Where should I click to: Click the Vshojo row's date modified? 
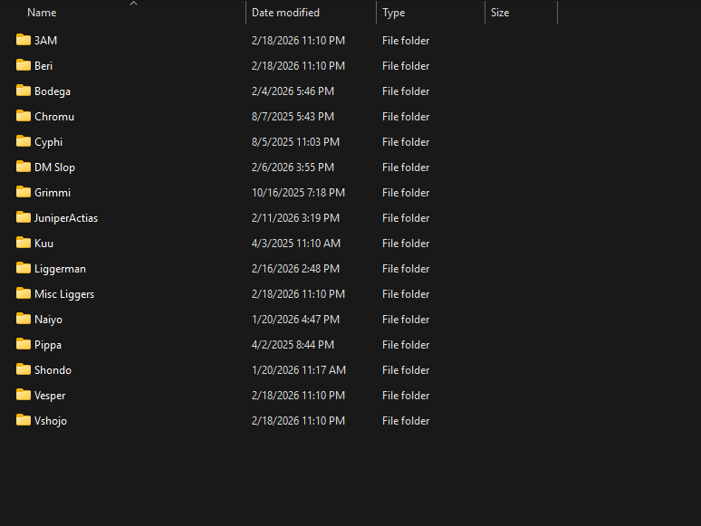coord(298,421)
